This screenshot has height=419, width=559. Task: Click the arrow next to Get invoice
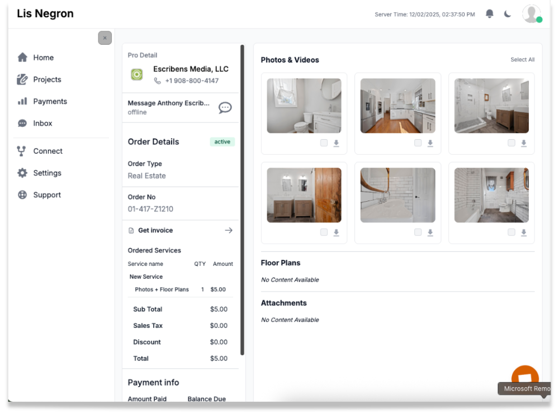tap(229, 230)
